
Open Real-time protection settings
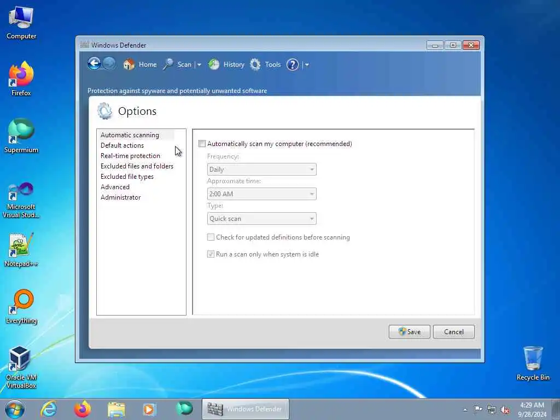130,156
